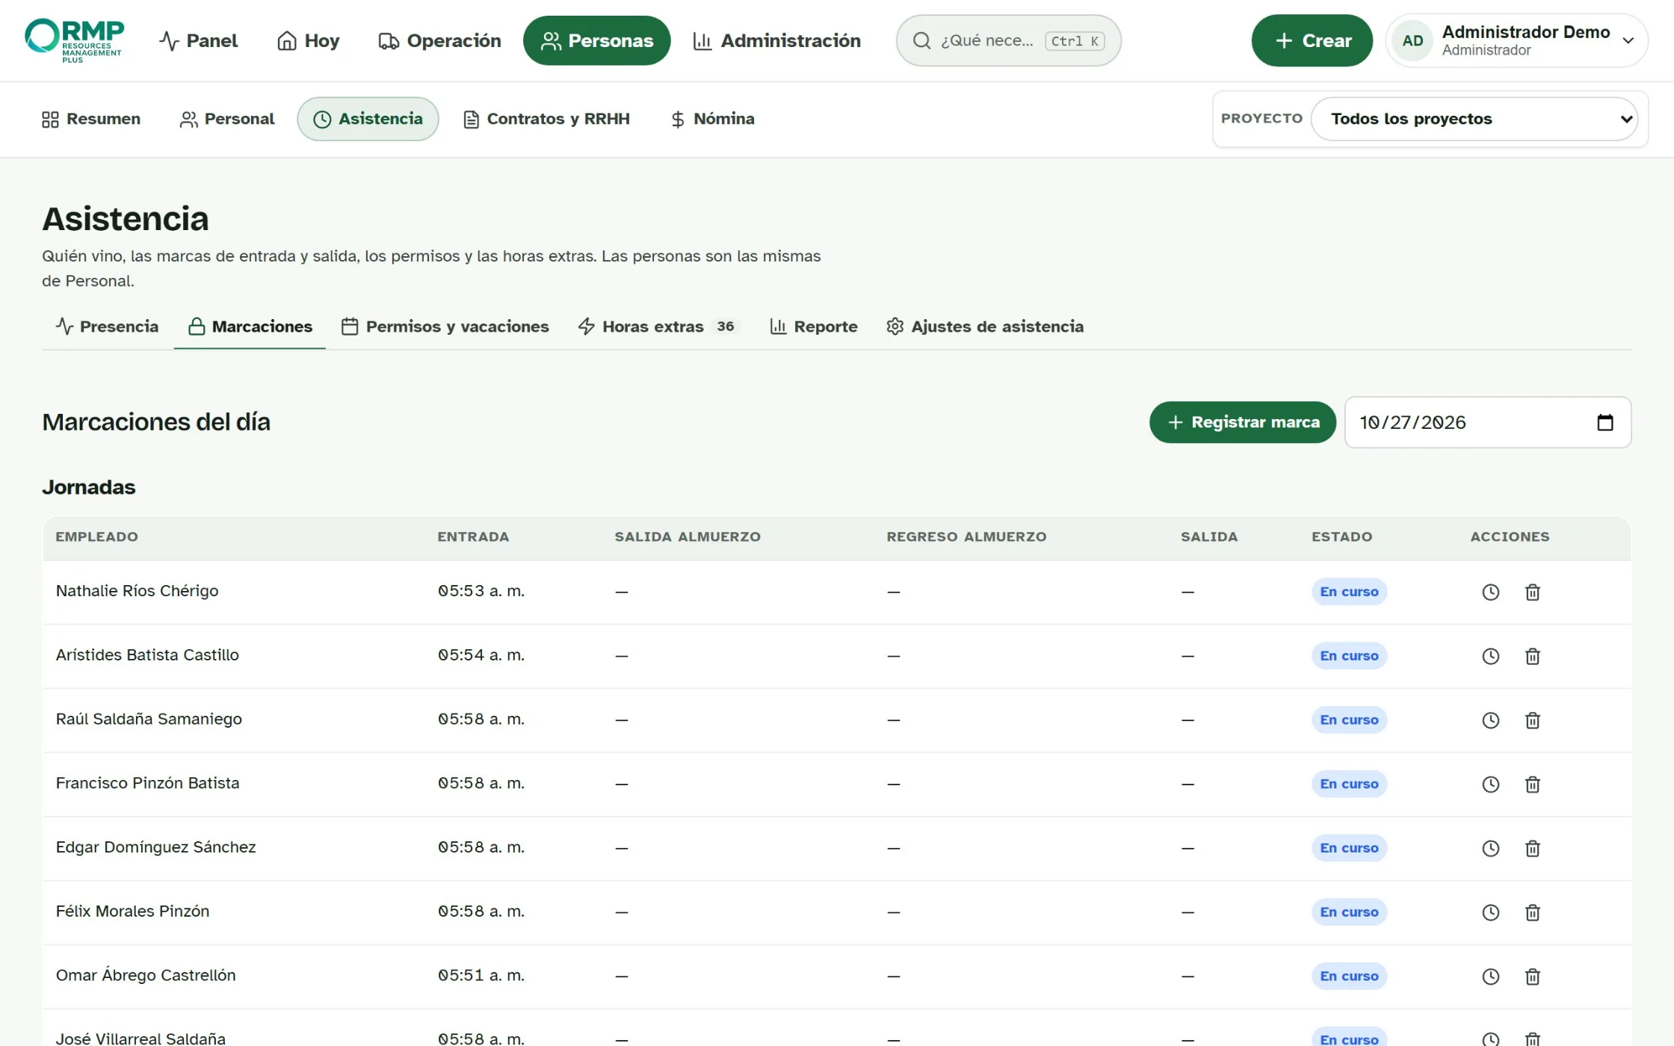This screenshot has height=1046, width=1674.
Task: Click trash icon for Omar Ábrego Castrellón
Action: pos(1532,977)
